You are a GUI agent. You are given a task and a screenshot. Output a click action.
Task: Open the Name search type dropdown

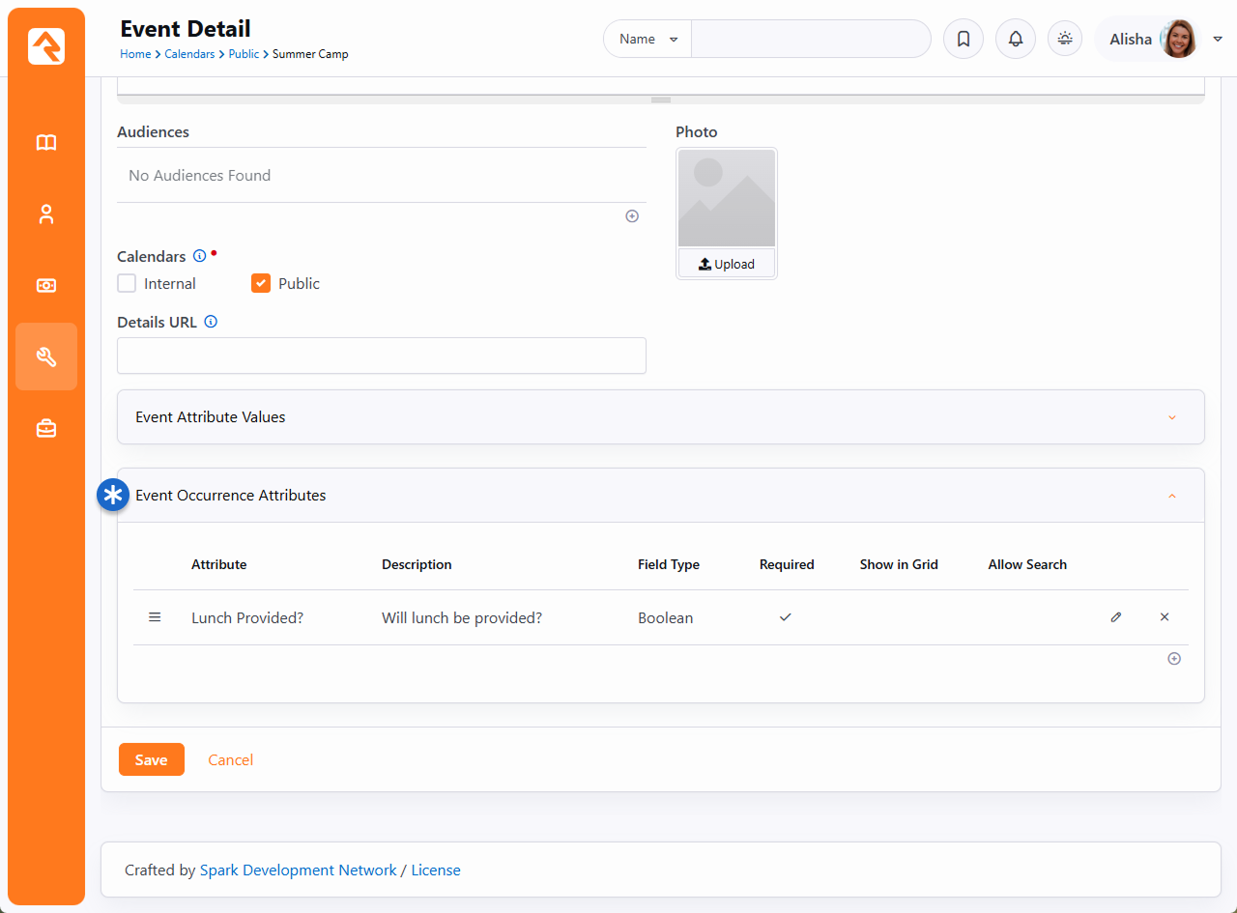tap(647, 40)
